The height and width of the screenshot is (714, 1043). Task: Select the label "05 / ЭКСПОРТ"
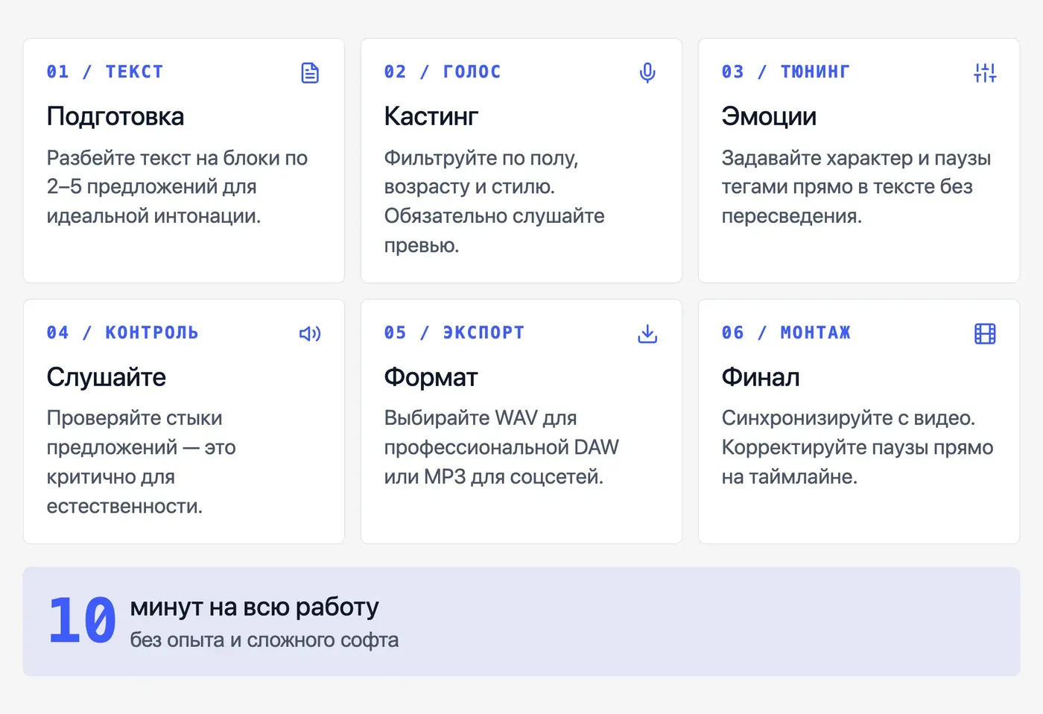[454, 333]
